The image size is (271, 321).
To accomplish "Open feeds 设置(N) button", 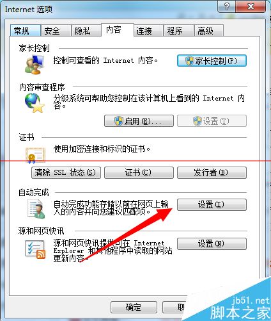I will pos(212,243).
